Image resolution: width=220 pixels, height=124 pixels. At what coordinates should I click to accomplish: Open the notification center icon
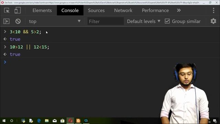[214, 121]
